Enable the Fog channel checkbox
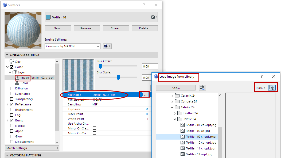The height and width of the screenshot is (158, 281). tap(12, 115)
